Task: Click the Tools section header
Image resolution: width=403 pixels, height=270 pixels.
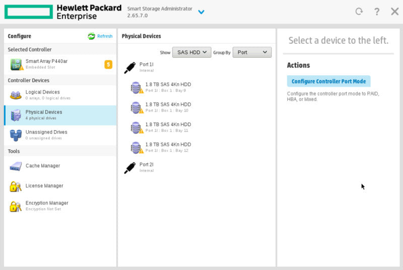Action: point(14,151)
